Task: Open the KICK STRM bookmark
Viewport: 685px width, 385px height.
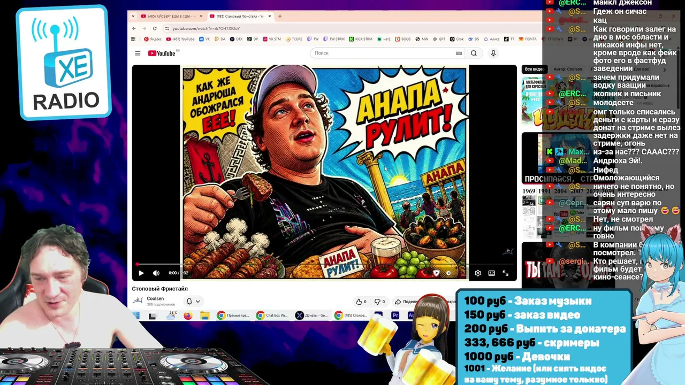Action: pos(361,39)
